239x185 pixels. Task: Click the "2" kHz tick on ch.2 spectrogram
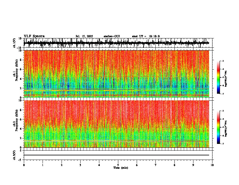click(21, 138)
